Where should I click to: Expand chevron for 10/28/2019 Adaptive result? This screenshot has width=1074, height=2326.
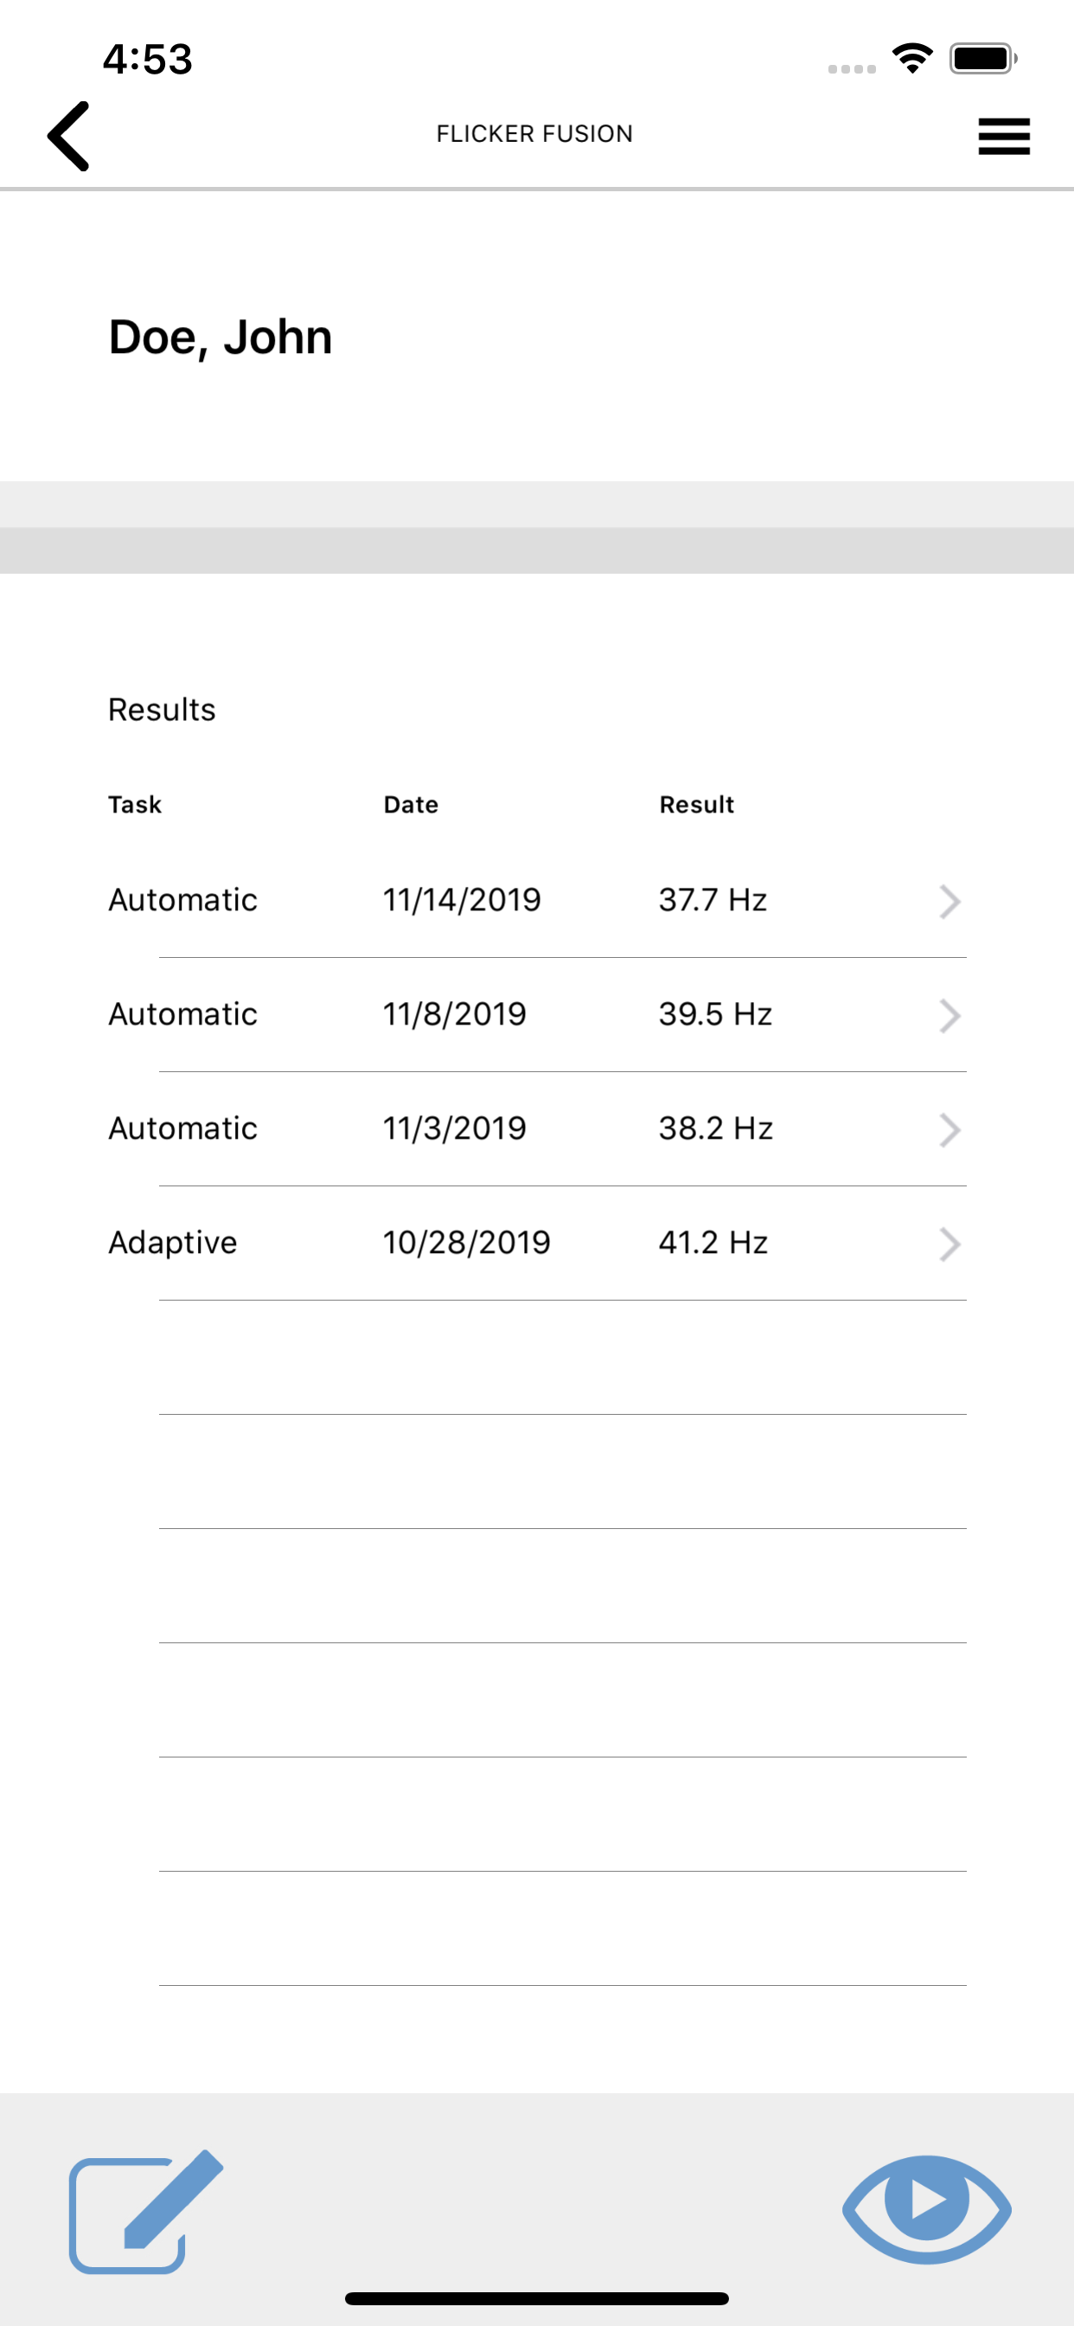click(x=949, y=1244)
